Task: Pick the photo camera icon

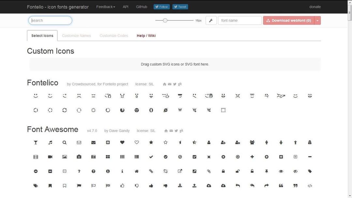Action: coord(79,157)
